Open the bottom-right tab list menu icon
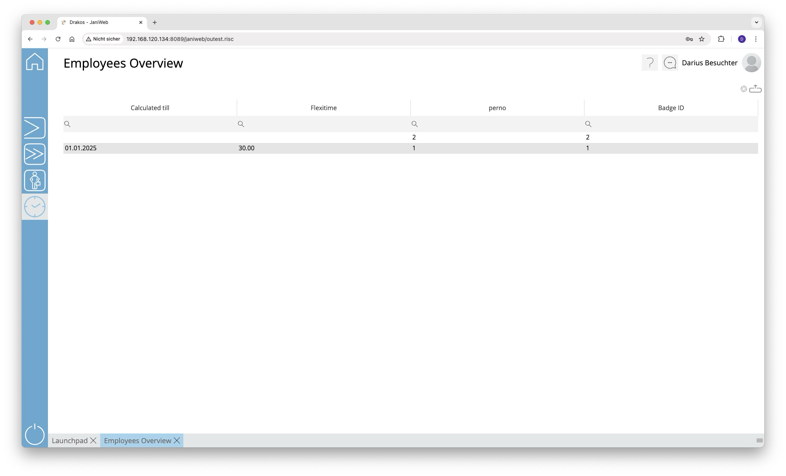The height and width of the screenshot is (476, 786). pos(759,441)
